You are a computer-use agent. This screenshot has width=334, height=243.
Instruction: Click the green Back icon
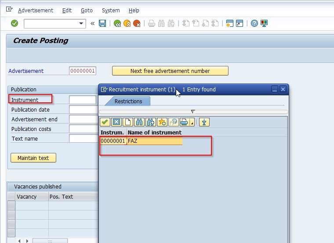[x=117, y=23]
